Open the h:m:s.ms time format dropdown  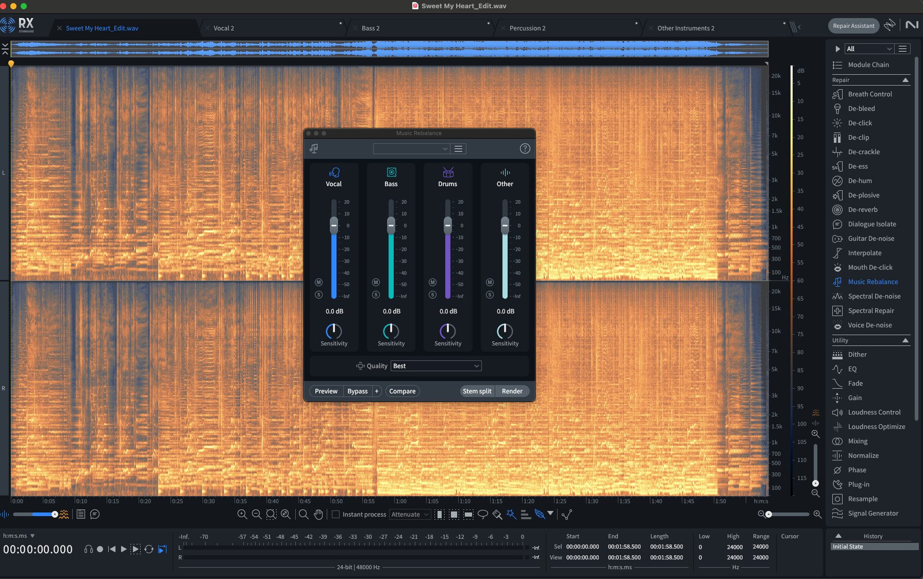point(19,536)
